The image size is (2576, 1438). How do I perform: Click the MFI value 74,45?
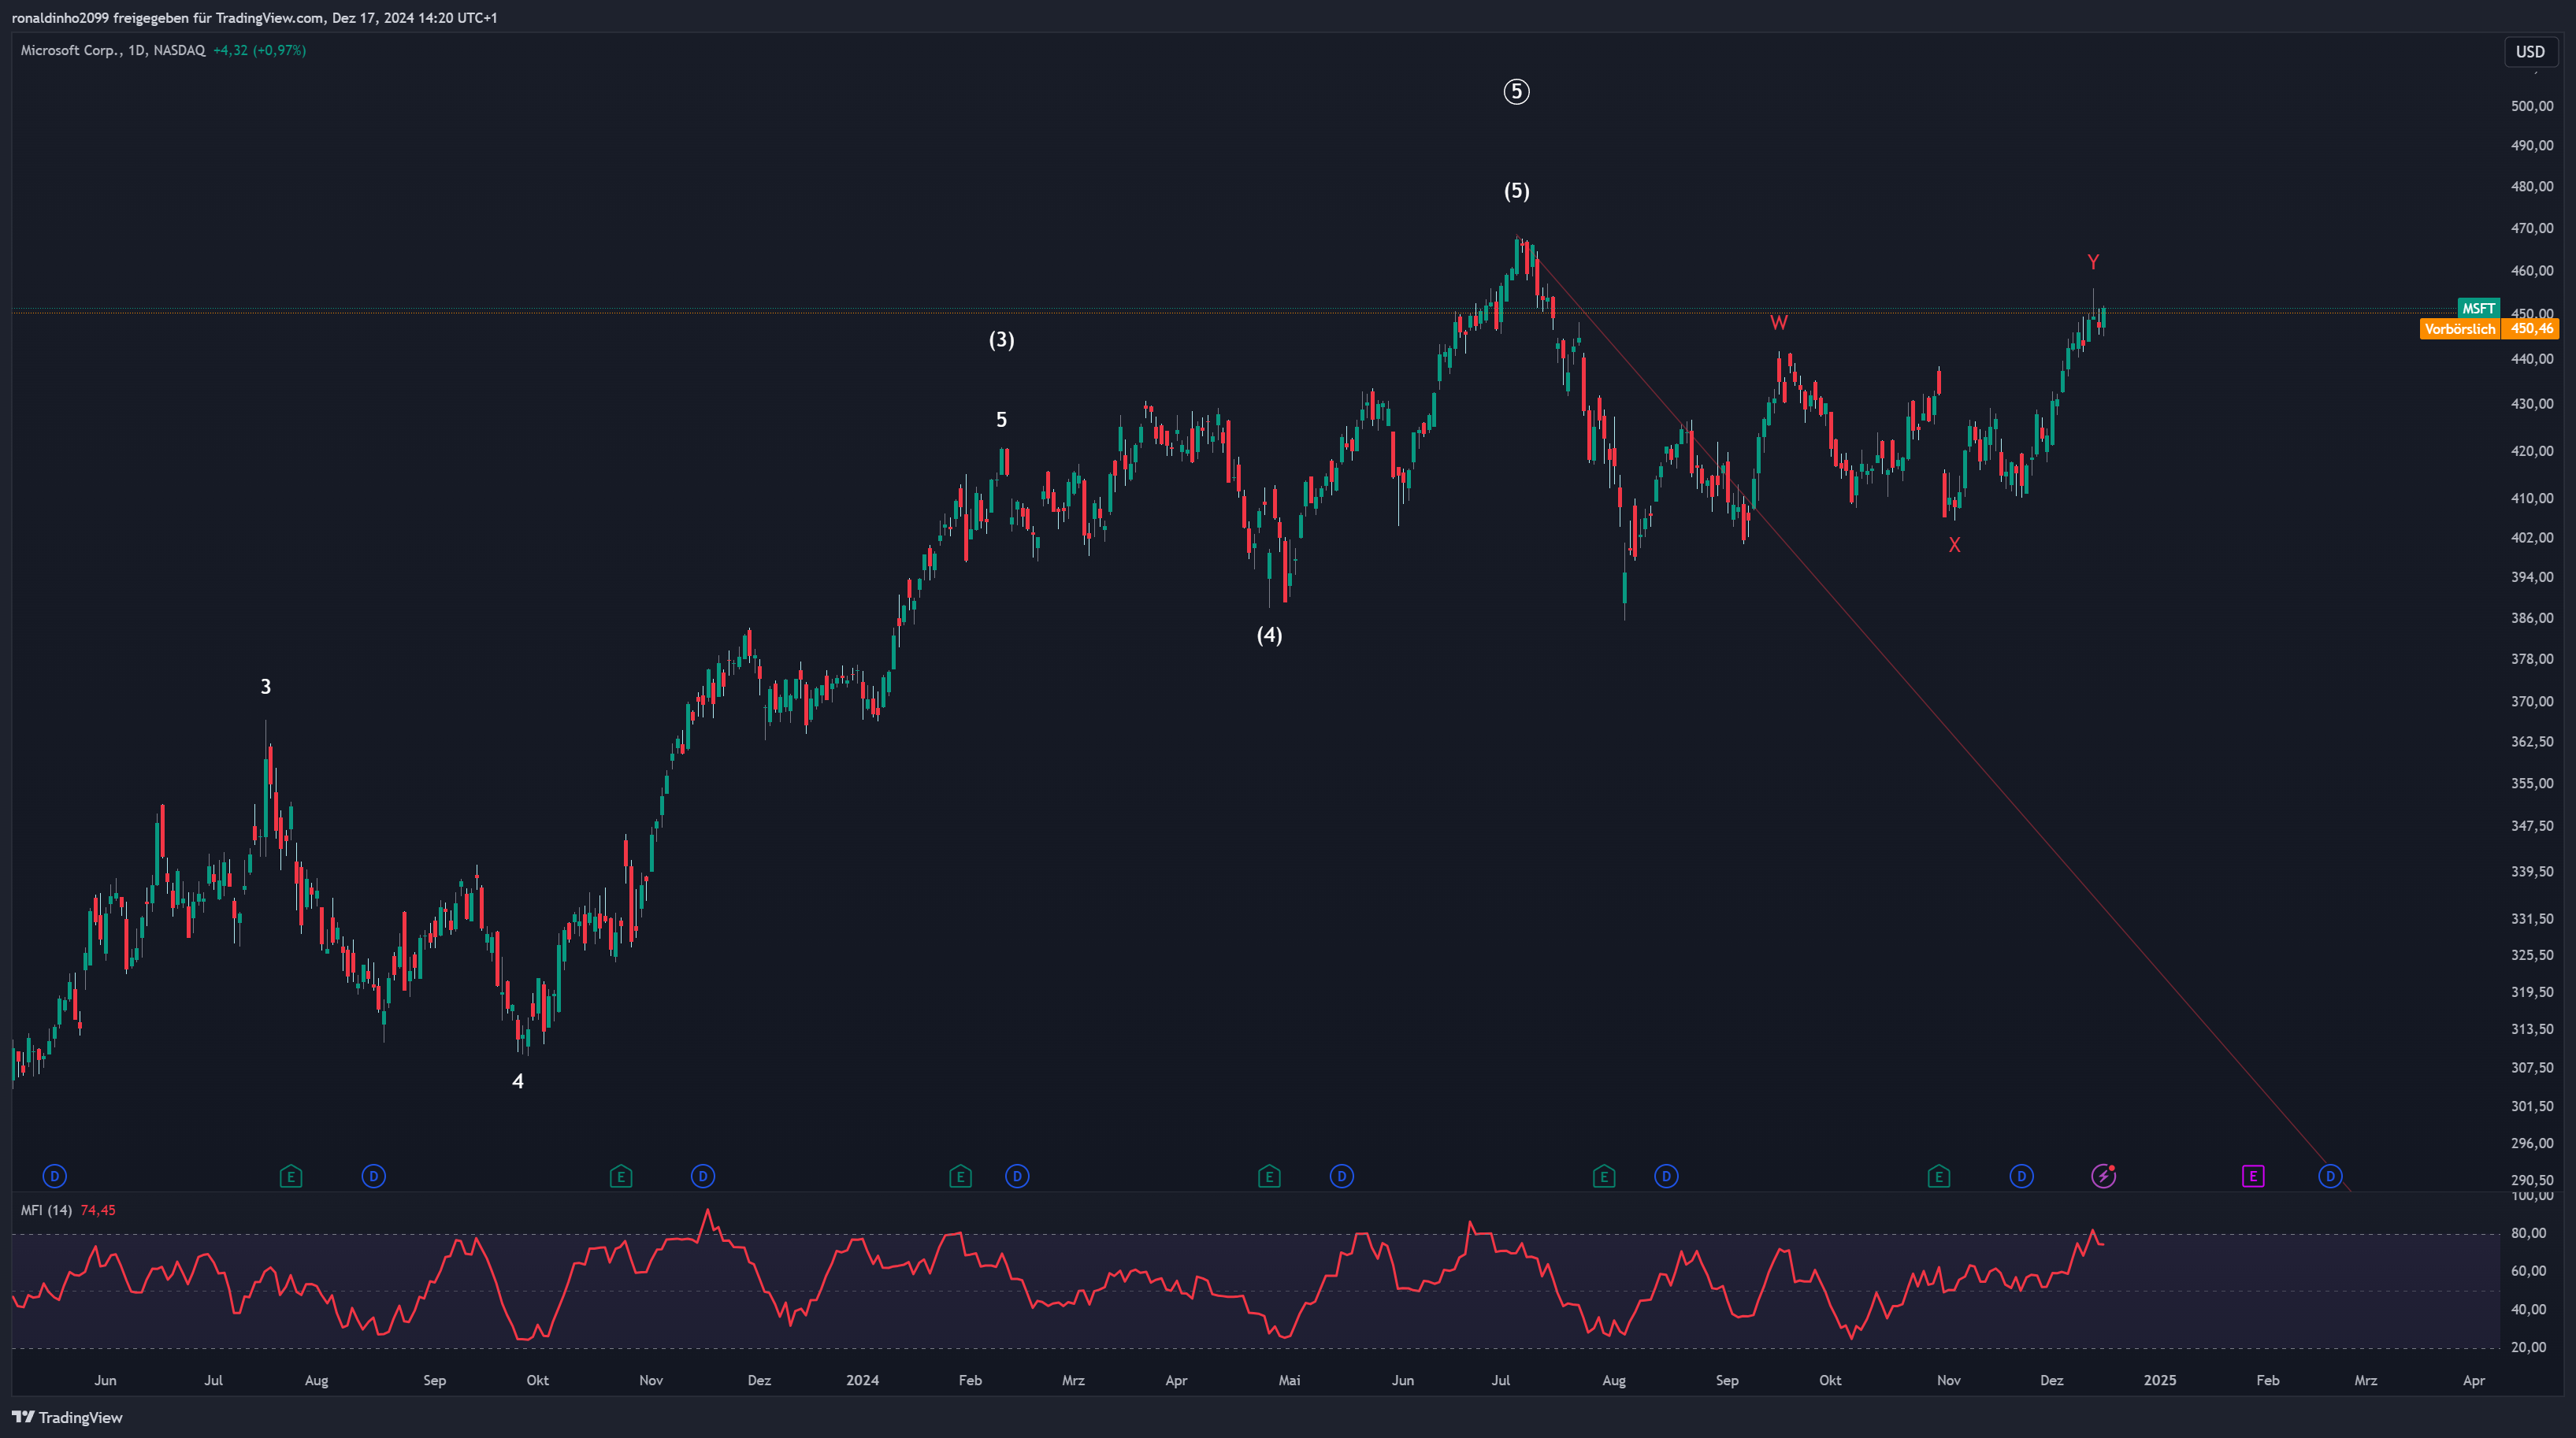coord(98,1210)
